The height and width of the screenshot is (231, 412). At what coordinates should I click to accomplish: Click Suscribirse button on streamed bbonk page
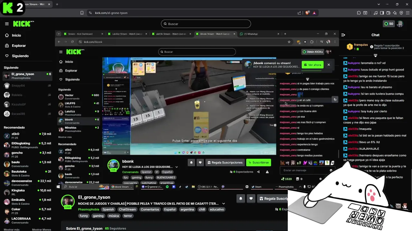pos(258,162)
